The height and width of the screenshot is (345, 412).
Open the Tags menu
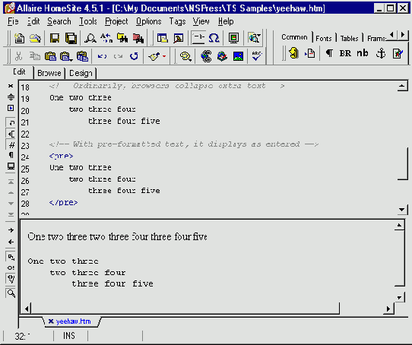point(177,21)
